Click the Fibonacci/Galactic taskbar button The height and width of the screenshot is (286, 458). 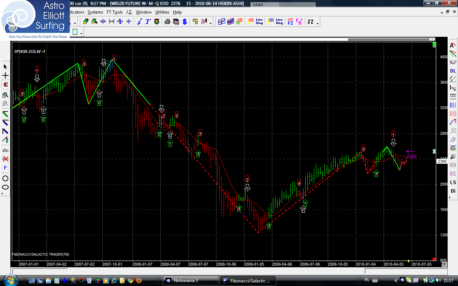click(x=248, y=281)
